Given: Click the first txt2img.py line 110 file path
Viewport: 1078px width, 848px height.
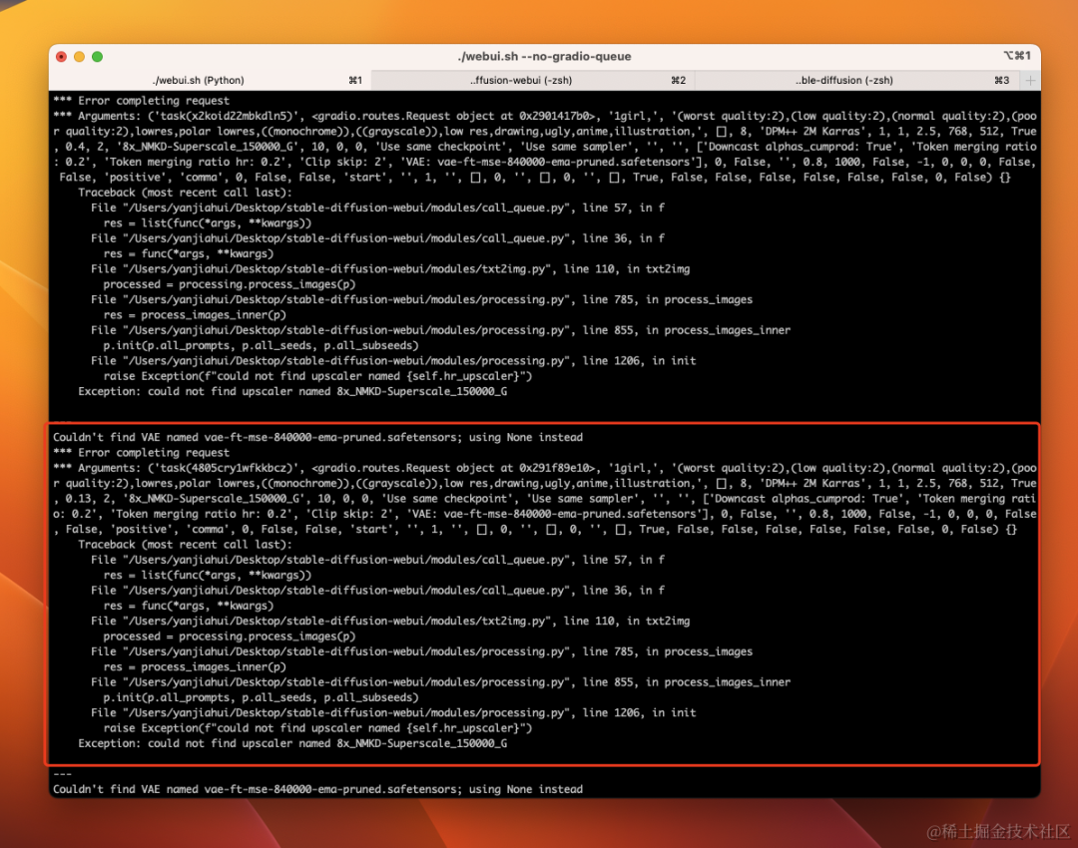Looking at the screenshot, I should pos(390,268).
